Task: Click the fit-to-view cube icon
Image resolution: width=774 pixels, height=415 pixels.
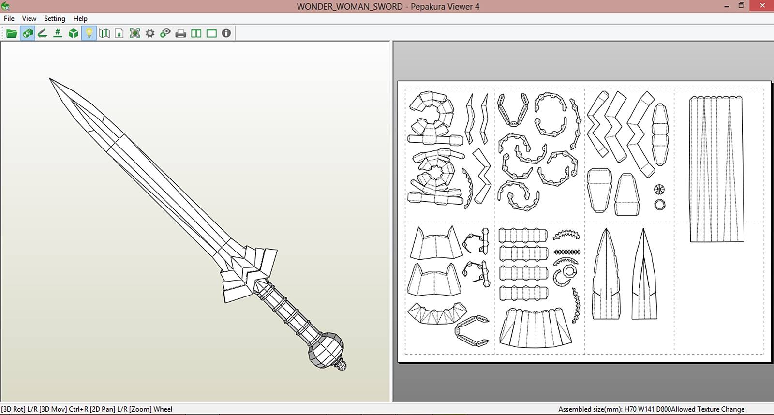Action: [x=134, y=33]
